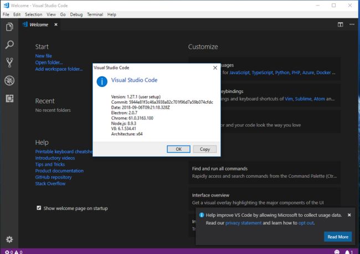Viewport: 360px width, 254px height.
Task: Select the Welcome tab
Action: click(x=39, y=24)
